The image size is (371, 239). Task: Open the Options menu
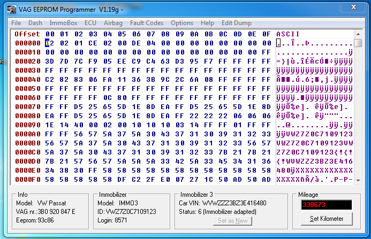click(182, 23)
